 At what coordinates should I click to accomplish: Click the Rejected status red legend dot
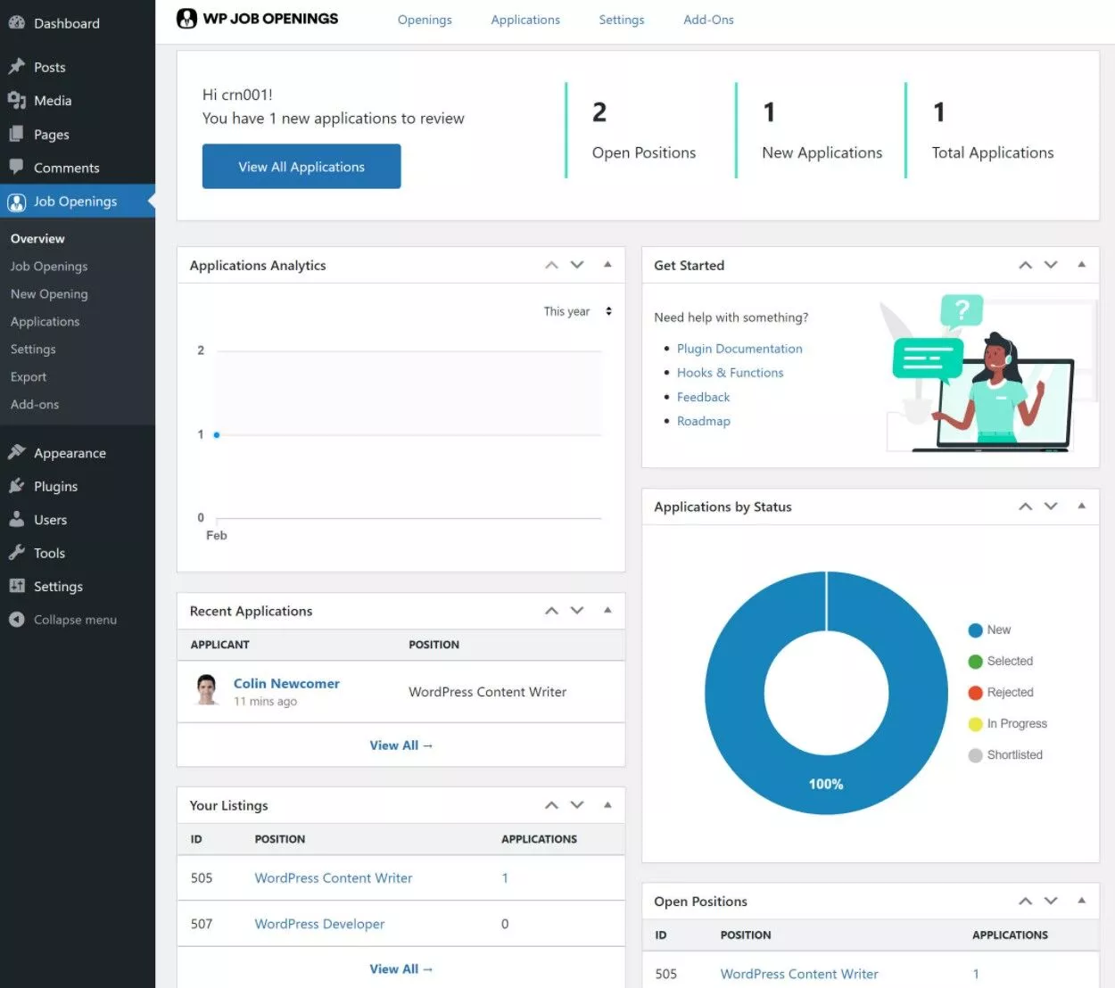coord(975,693)
